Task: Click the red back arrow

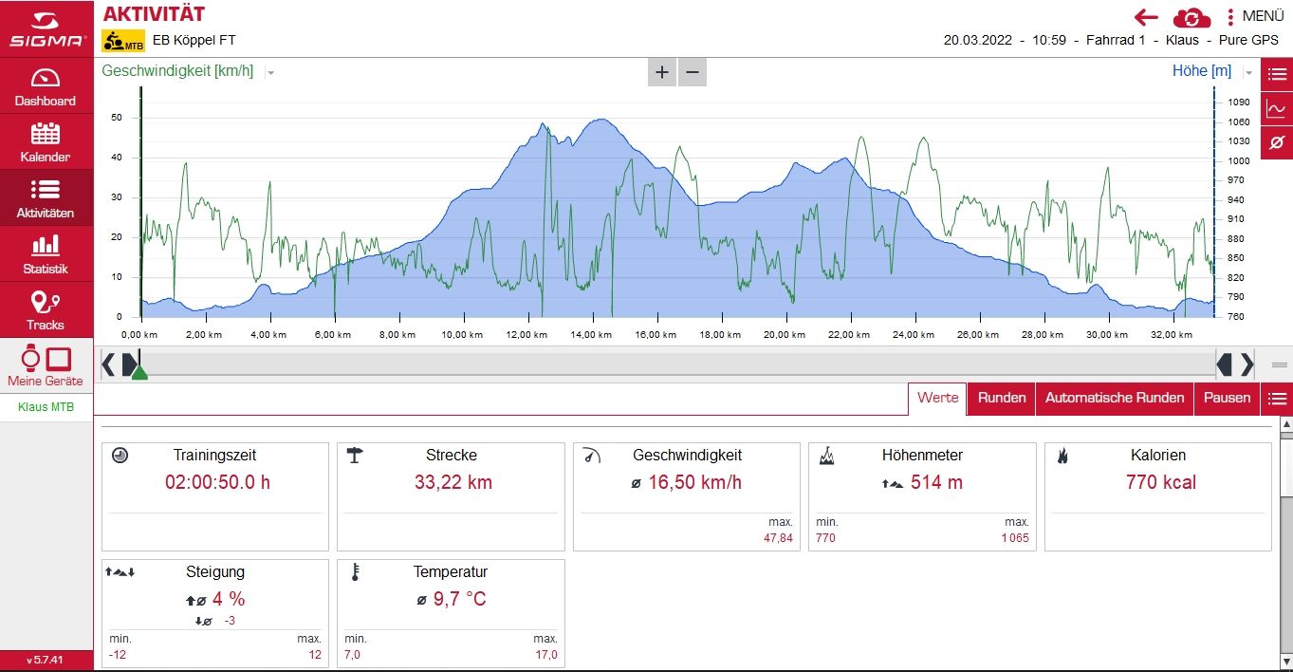Action: tap(1147, 17)
